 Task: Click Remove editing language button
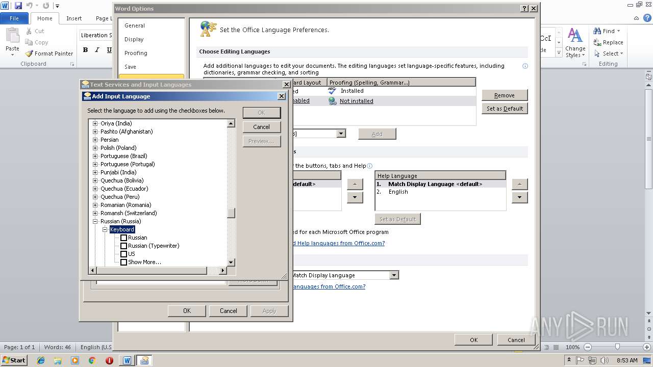504,95
